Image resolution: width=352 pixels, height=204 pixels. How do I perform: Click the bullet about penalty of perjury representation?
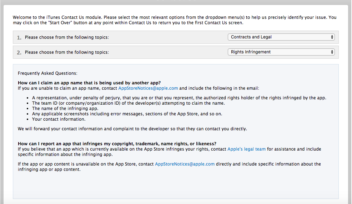pos(179,98)
